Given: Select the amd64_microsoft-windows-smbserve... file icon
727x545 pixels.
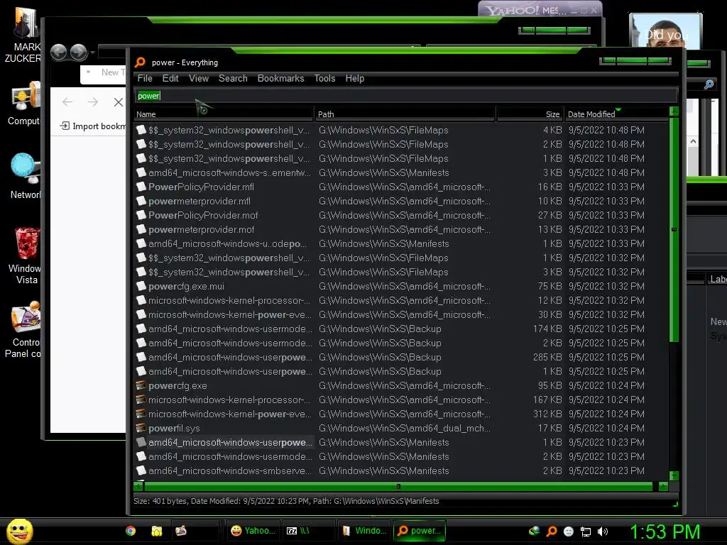Looking at the screenshot, I should pos(141,470).
